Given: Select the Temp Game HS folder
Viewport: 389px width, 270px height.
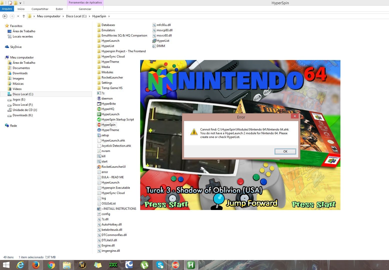Looking at the screenshot, I should coord(110,88).
